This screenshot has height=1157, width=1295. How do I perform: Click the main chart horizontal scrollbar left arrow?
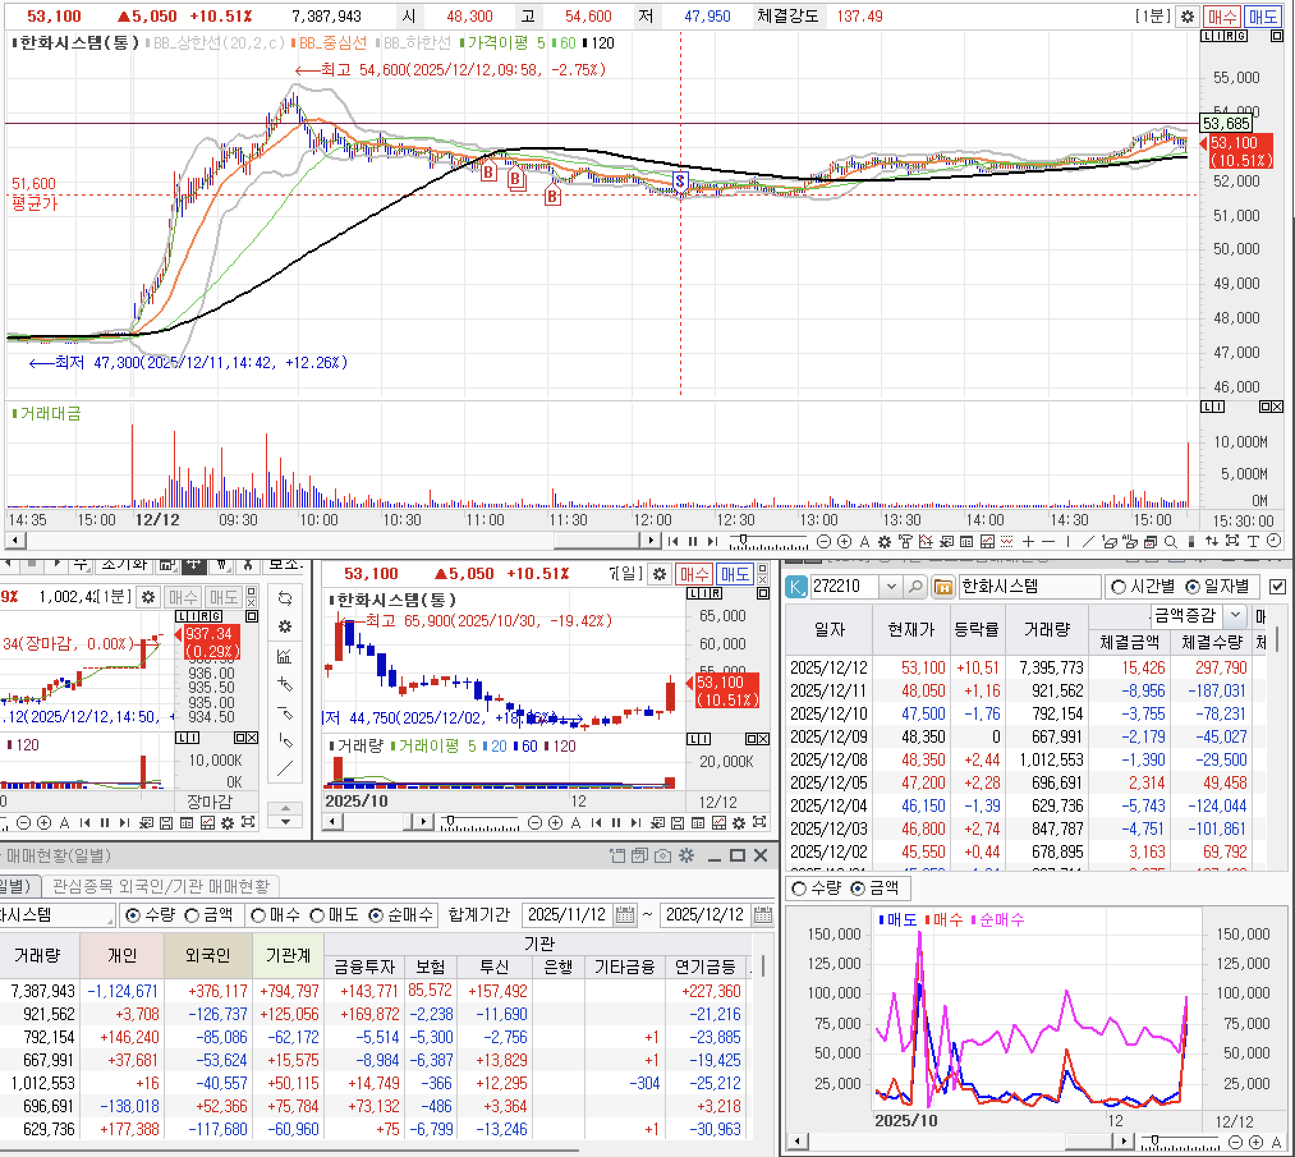click(15, 541)
